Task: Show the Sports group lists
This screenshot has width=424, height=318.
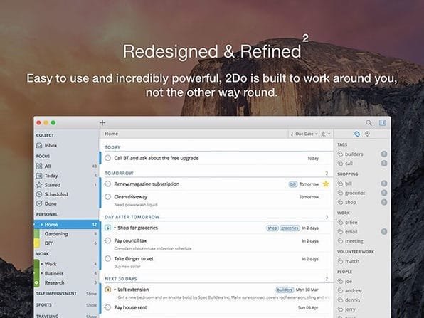Action: [91, 305]
